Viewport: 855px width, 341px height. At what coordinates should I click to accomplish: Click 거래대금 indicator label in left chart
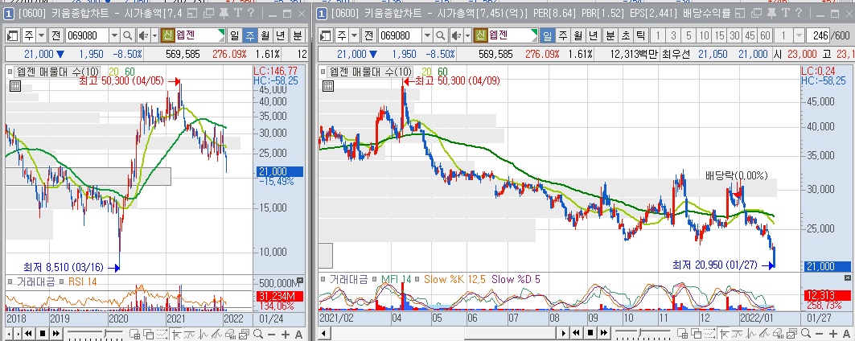35,281
